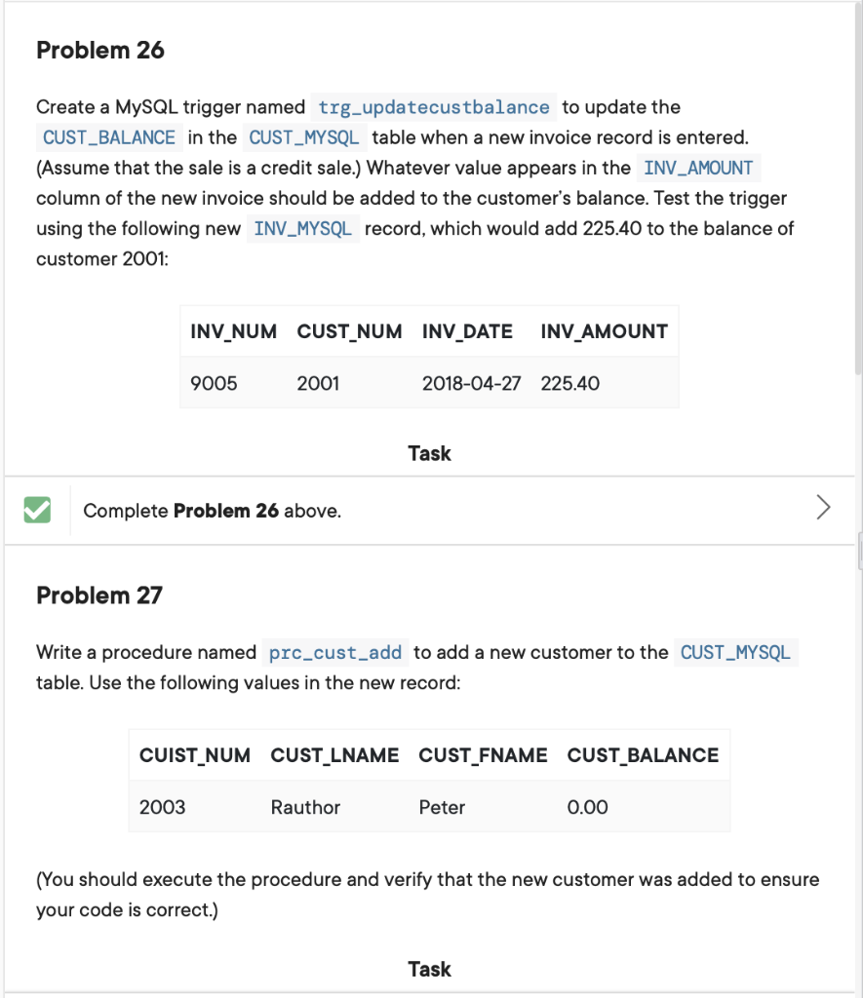Select the Task heading below Problem 27

[x=429, y=969]
